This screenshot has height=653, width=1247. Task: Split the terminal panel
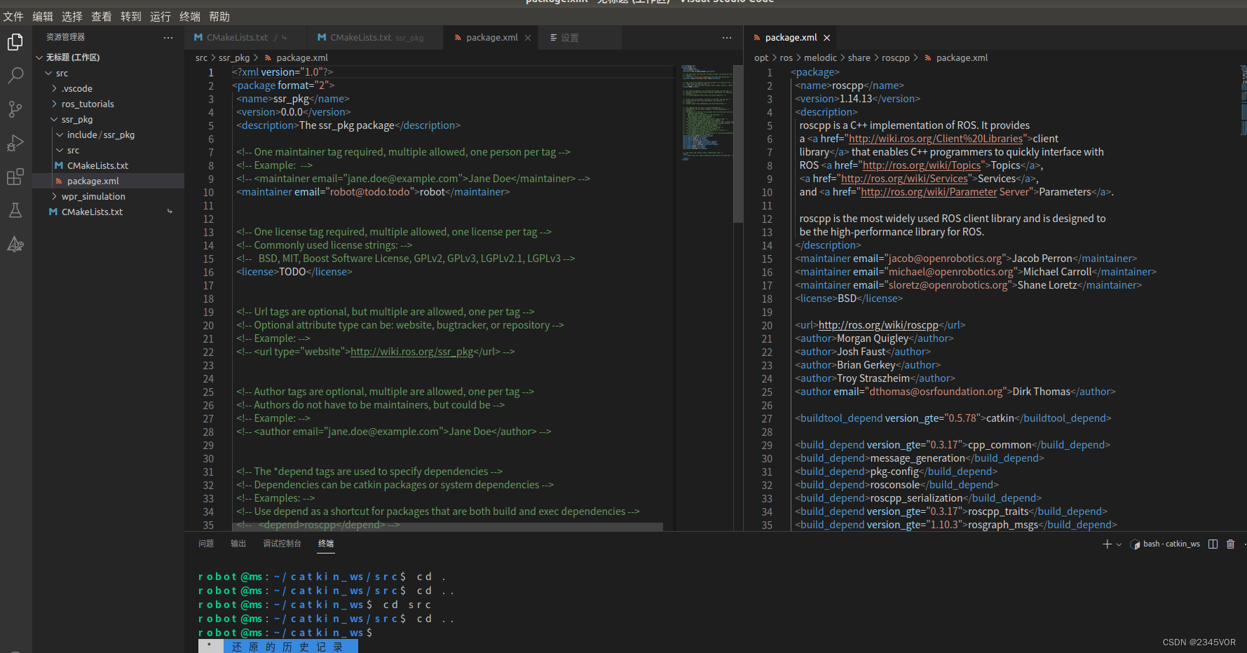[1213, 544]
